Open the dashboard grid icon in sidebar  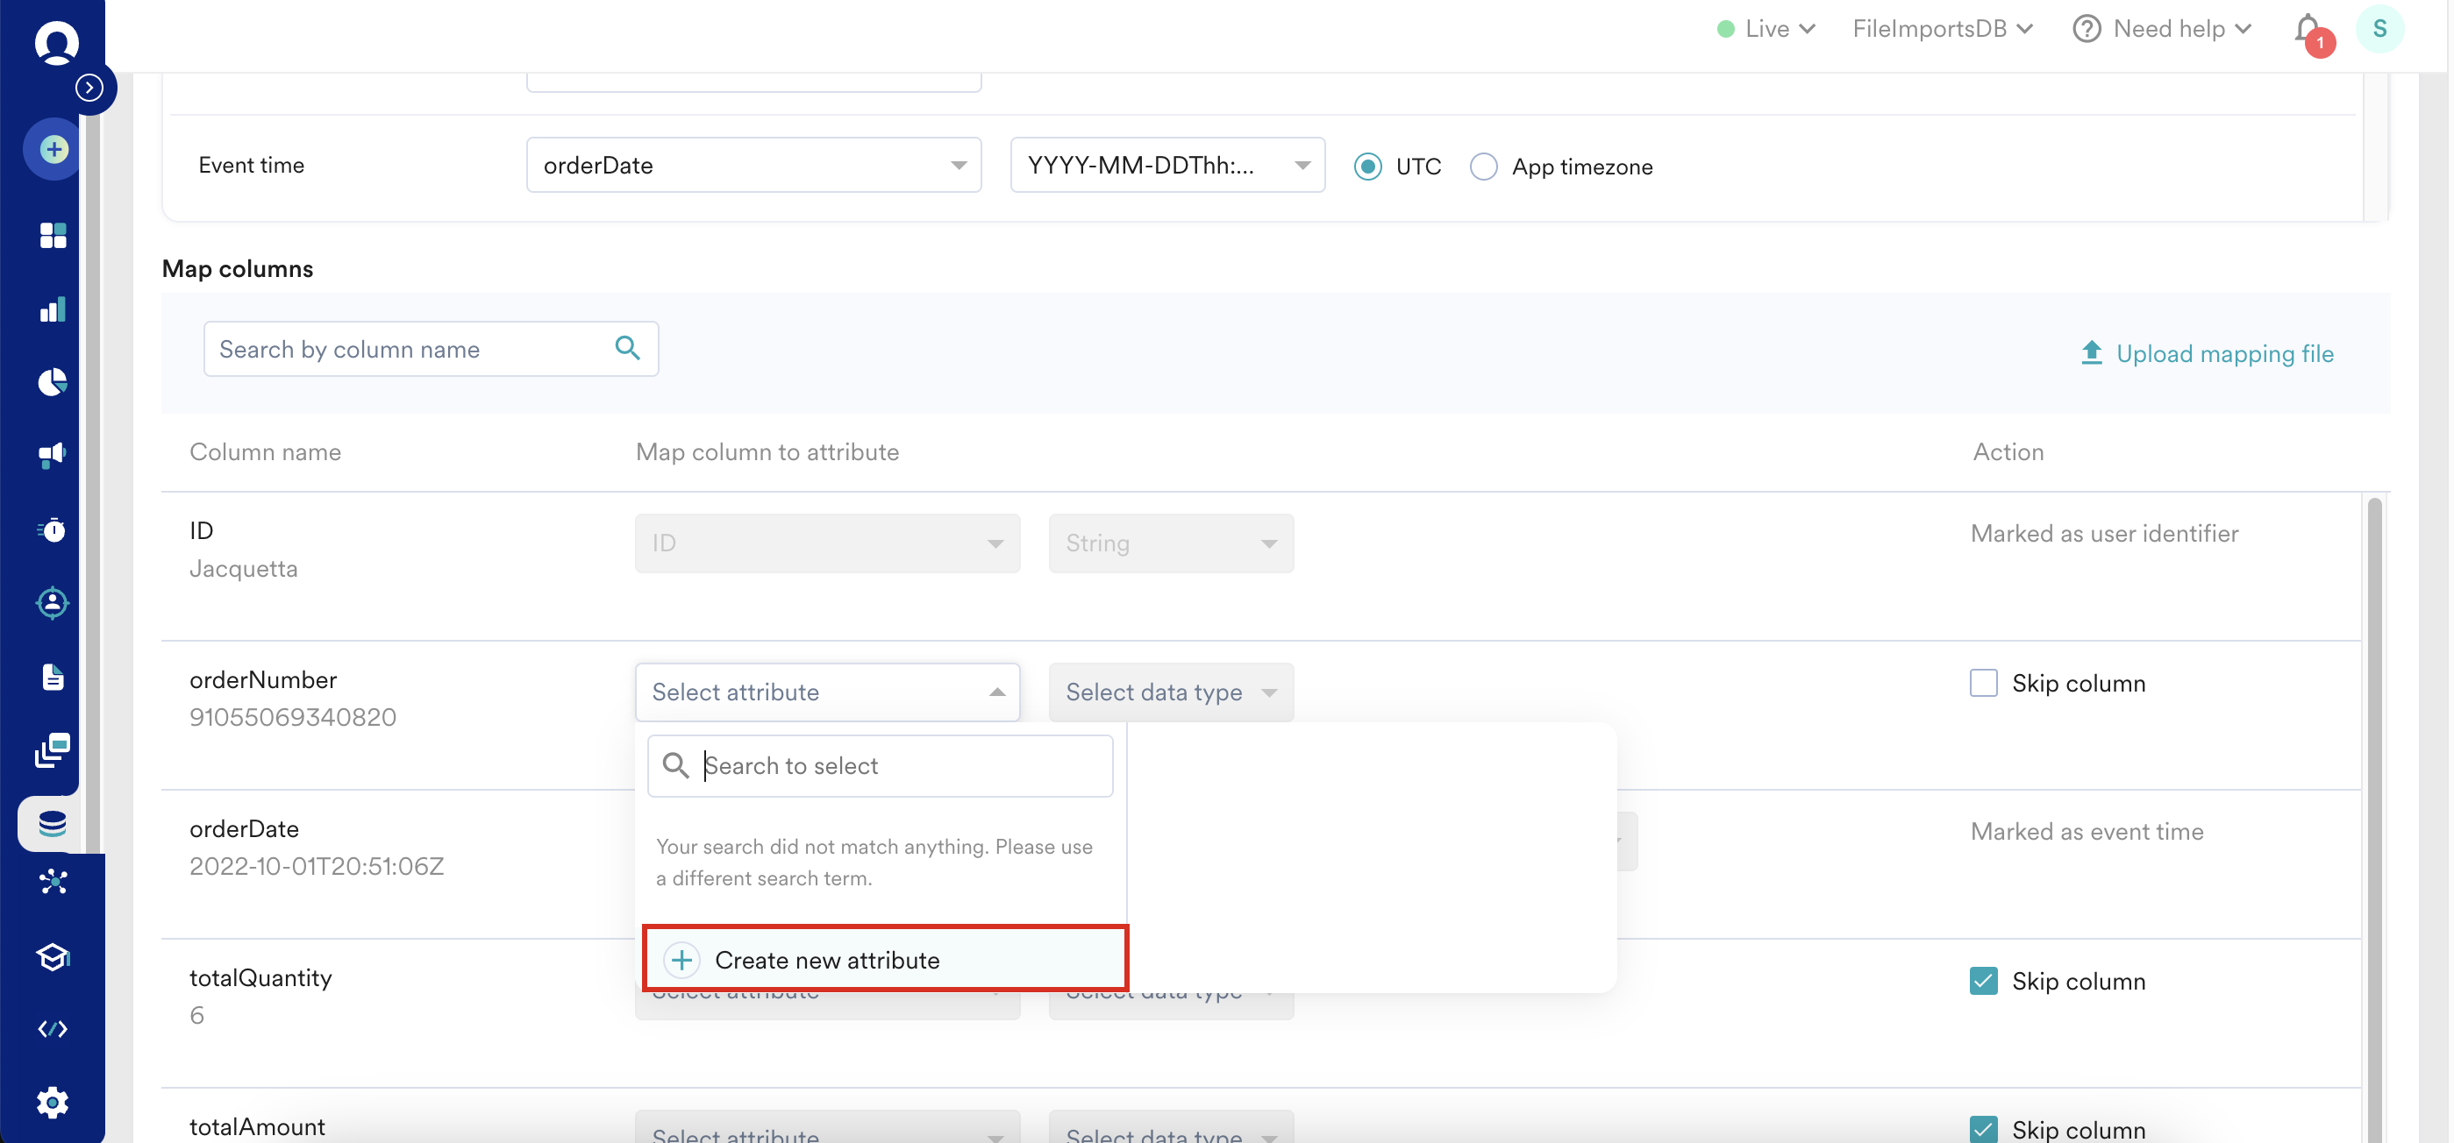point(54,235)
